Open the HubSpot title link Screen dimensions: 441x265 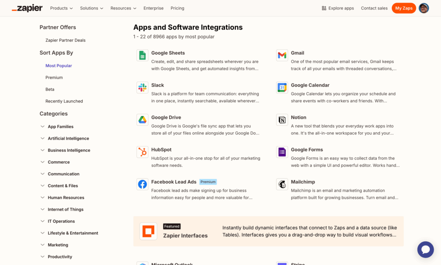pyautogui.click(x=161, y=150)
